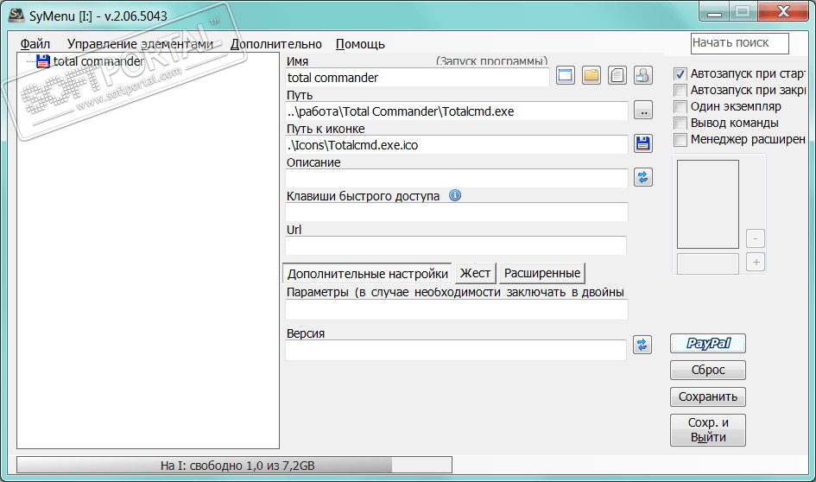Click refresh arrows icon beside Описание field
This screenshot has height=482, width=816.
644,177
